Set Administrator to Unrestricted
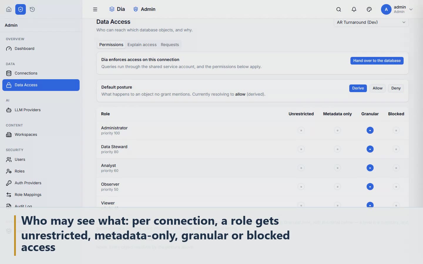The width and height of the screenshot is (423, 264). point(301,130)
